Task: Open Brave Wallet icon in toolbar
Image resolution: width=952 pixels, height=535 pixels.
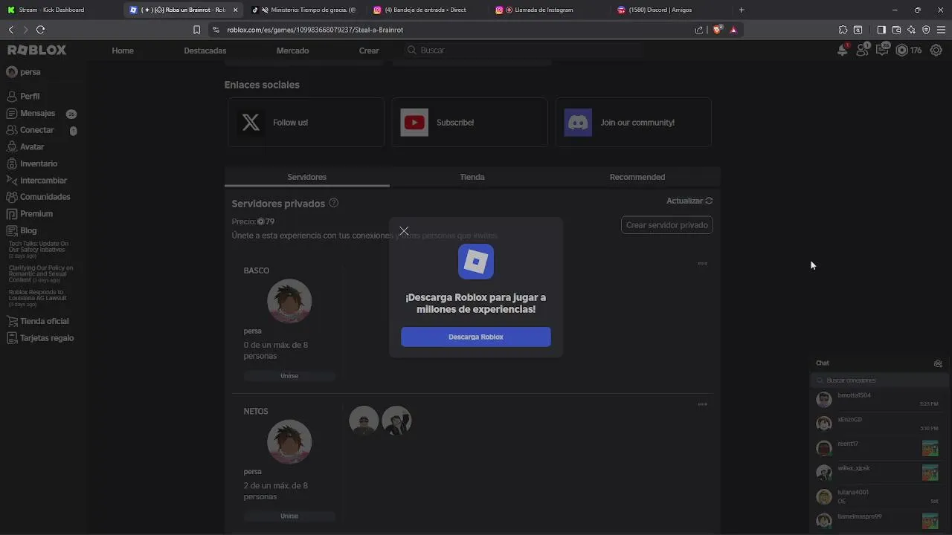Action: coord(896,30)
